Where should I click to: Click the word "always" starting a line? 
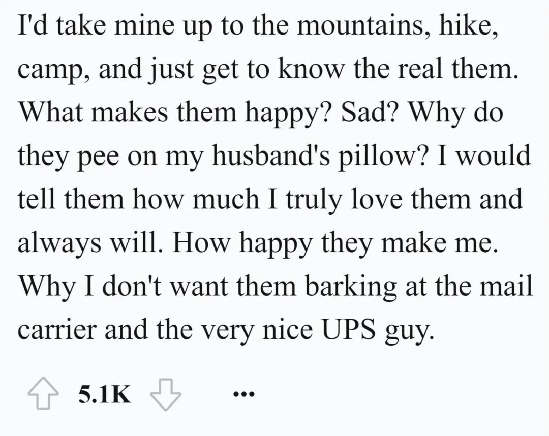pos(59,243)
